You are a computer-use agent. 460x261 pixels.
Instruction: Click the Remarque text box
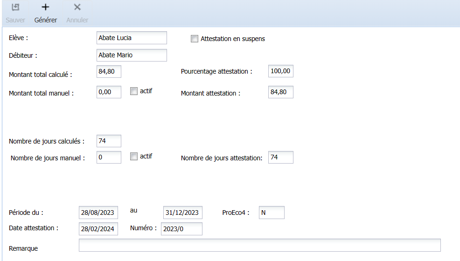(259, 245)
